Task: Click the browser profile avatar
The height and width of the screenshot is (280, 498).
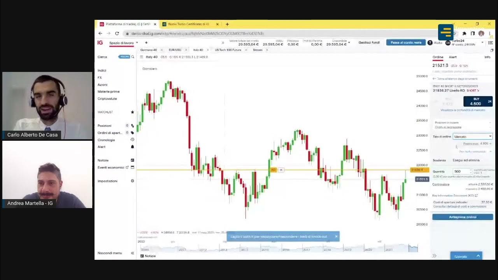Action: [481, 33]
